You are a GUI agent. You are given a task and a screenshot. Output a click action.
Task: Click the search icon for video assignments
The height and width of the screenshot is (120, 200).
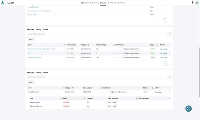pos(169,77)
